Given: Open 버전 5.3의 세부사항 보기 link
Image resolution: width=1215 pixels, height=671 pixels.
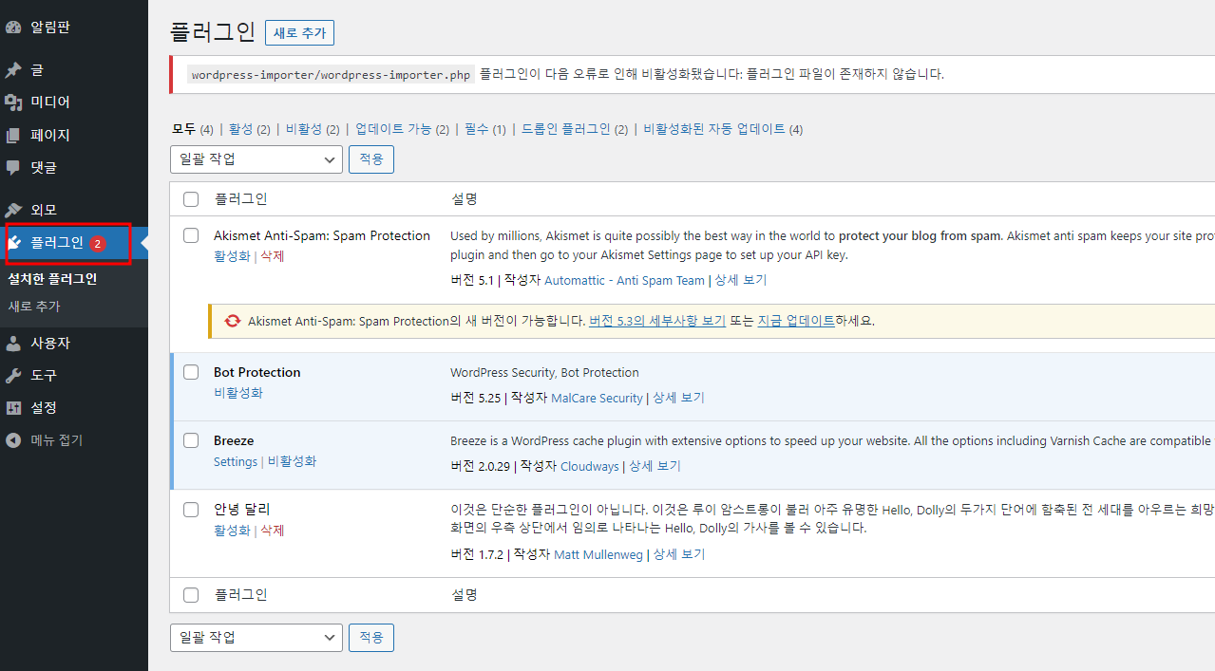Looking at the screenshot, I should coord(657,321).
